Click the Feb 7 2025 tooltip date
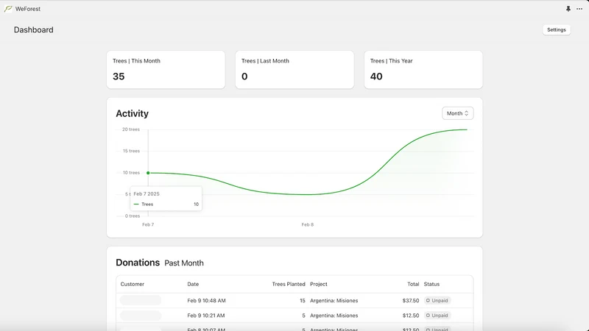589x331 pixels. coord(147,193)
